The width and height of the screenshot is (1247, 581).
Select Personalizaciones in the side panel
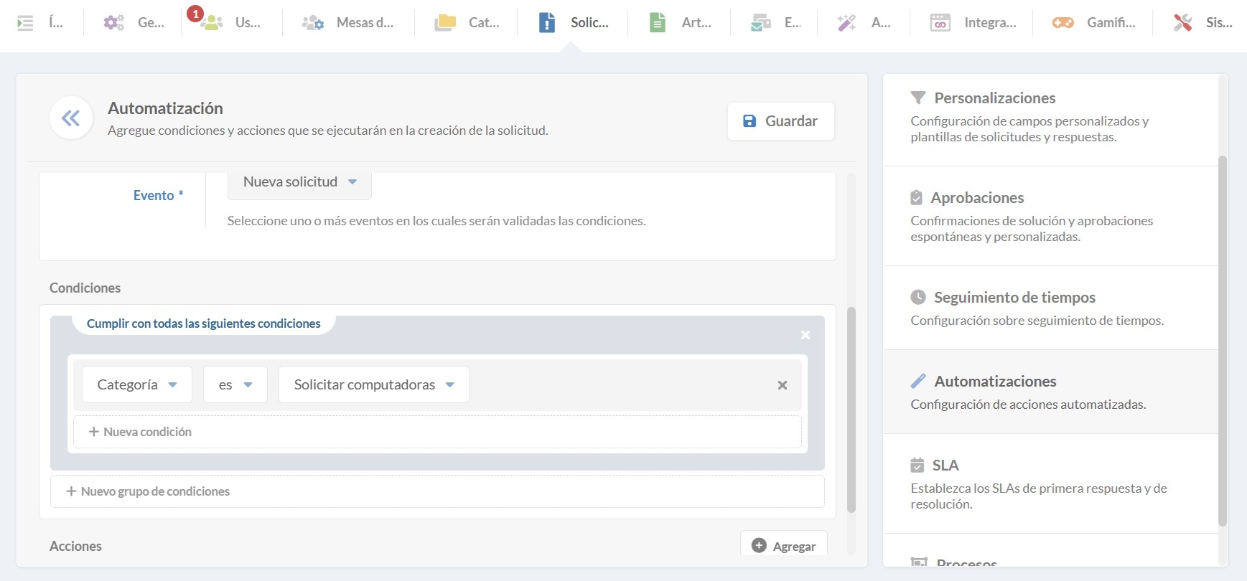[994, 98]
